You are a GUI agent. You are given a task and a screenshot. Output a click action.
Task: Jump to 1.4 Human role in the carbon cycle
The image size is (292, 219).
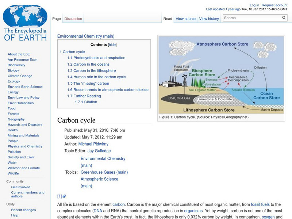(x=96, y=77)
